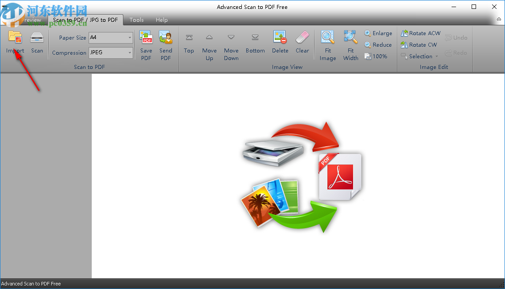Click the Send PDF icon
The height and width of the screenshot is (289, 505).
coord(166,44)
